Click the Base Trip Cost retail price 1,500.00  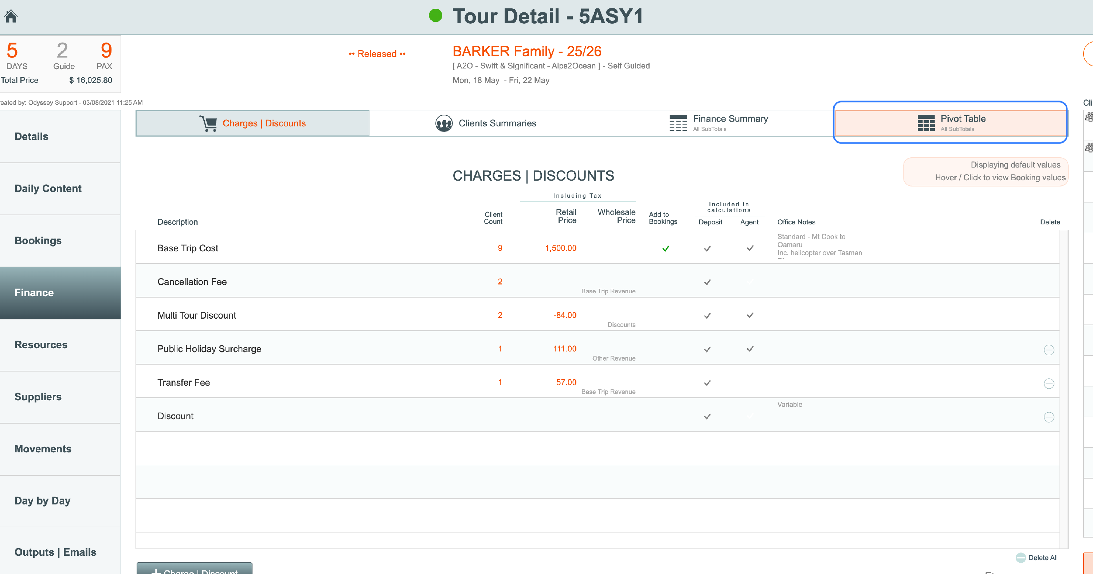(560, 248)
